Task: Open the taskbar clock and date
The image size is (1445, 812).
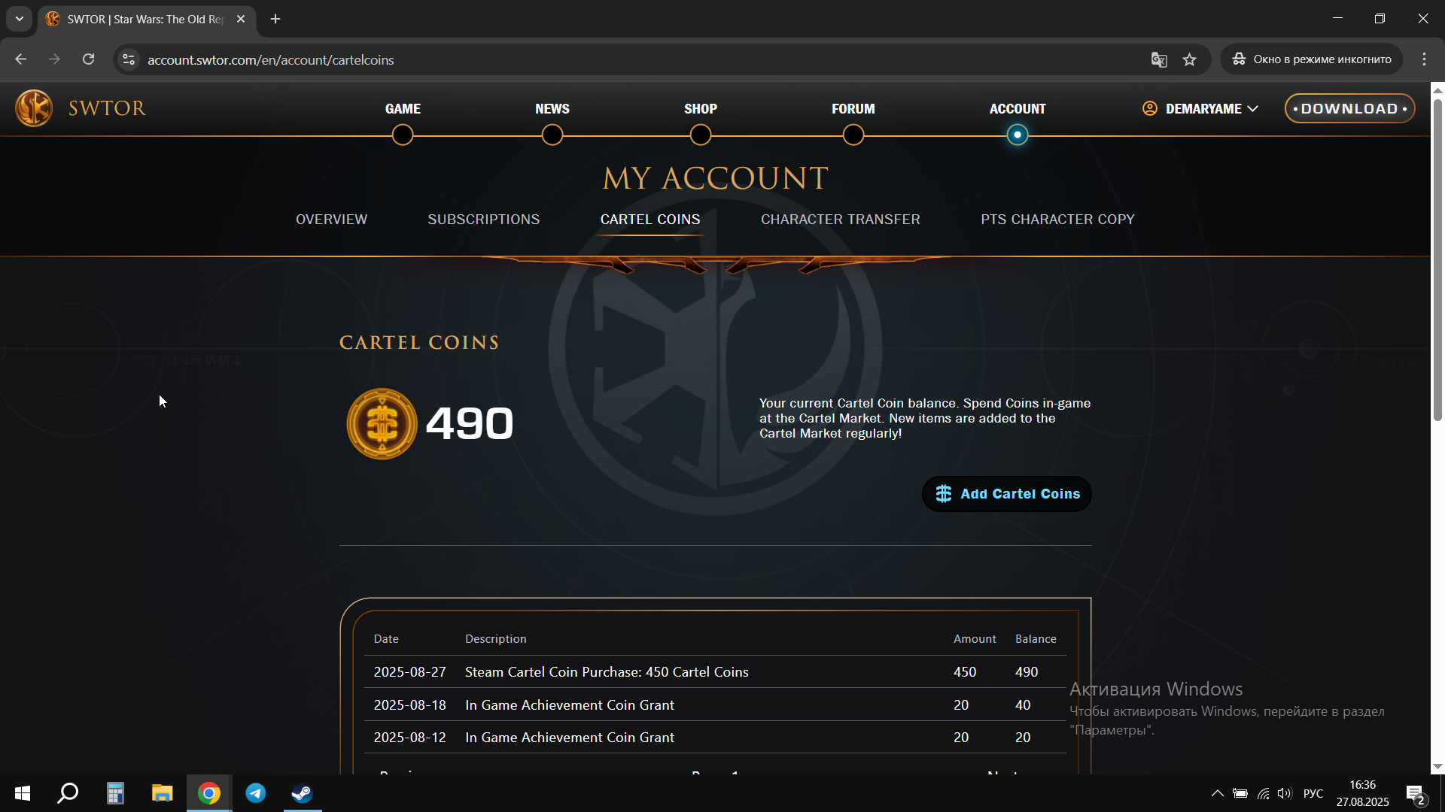Action: pos(1362,793)
